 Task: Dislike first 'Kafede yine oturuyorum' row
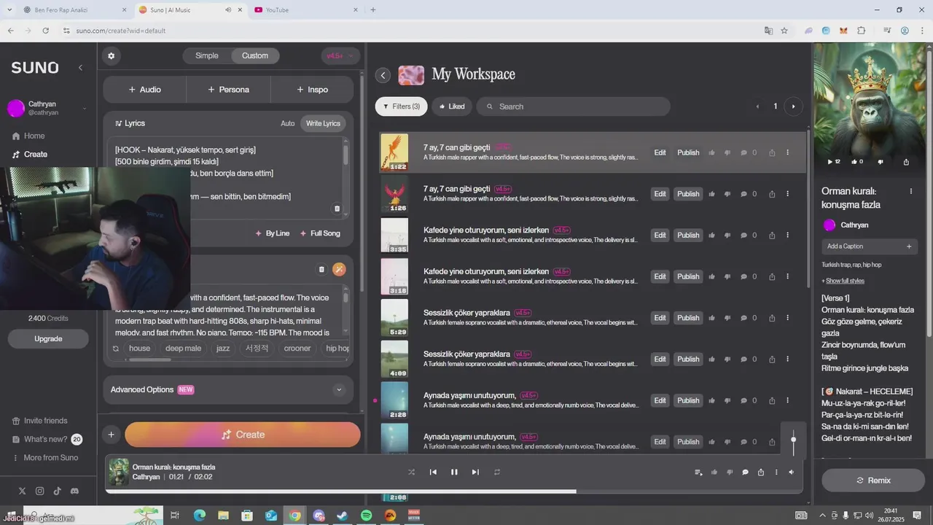point(727,236)
